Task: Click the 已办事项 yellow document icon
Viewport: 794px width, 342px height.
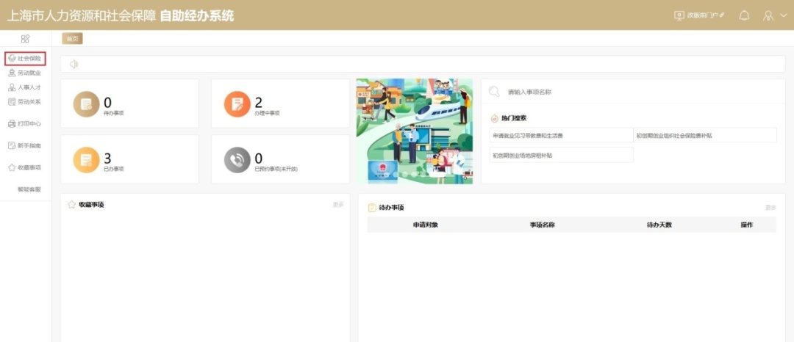Action: (86, 159)
